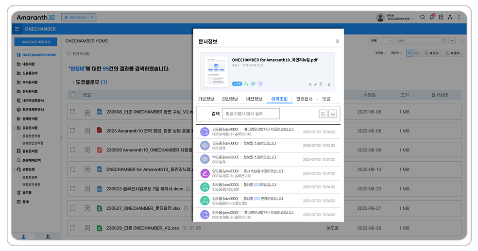Open the top-right global search icon

[422, 17]
